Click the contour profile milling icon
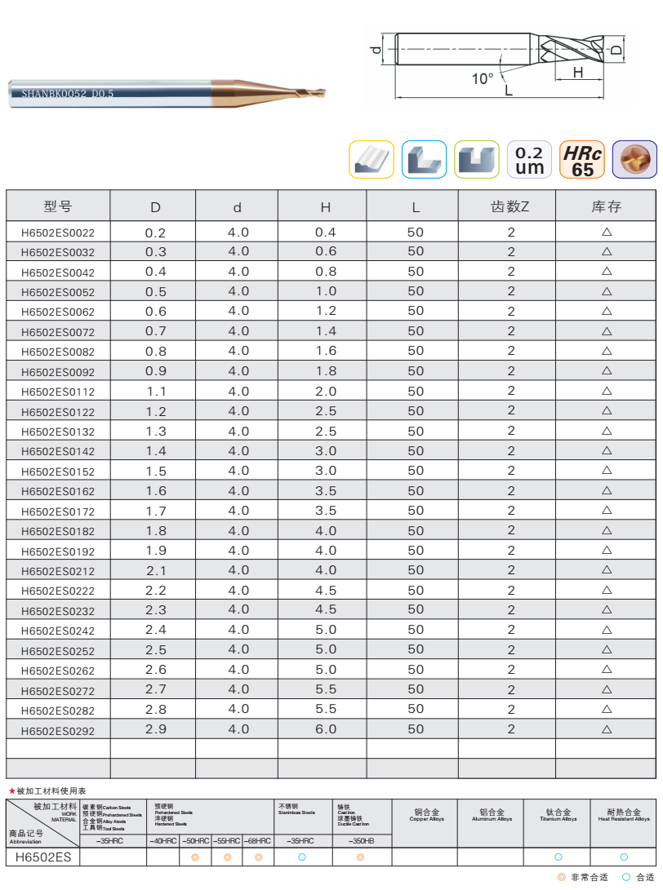Viewport: 663px width, 890px height. [x=372, y=159]
